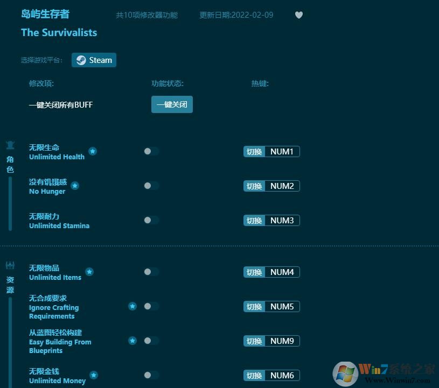
Task: Click the resources category icon above 资源
Action: point(10,265)
